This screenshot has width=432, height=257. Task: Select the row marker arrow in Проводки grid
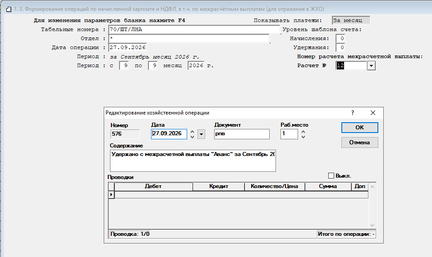click(111, 194)
